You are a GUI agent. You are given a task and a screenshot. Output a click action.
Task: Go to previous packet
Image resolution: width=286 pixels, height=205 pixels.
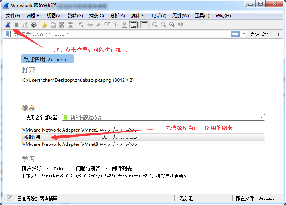tap(90, 25)
